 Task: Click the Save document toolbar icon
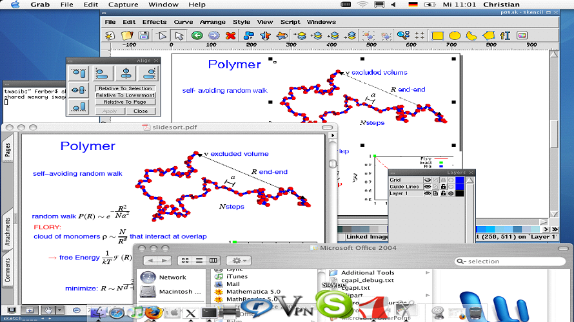pyautogui.click(x=144, y=35)
